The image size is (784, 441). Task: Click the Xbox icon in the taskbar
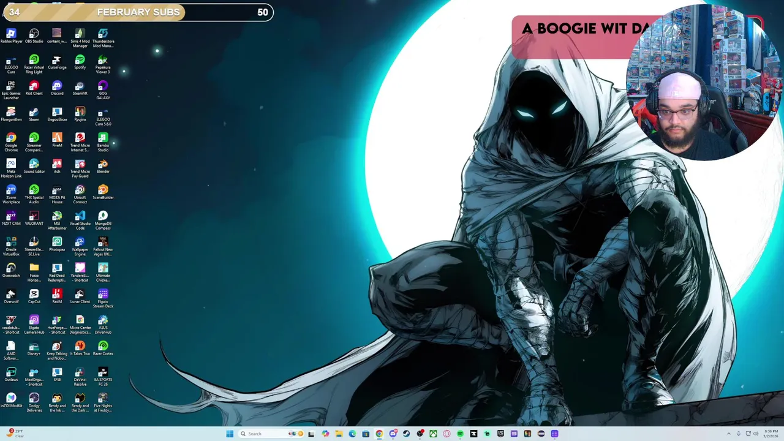433,434
